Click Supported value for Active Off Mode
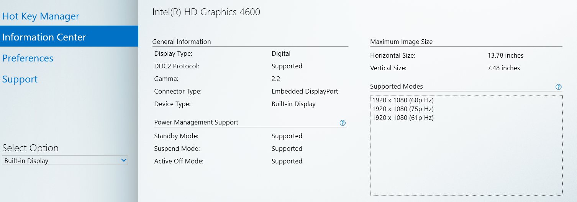The image size is (577, 202). (x=287, y=161)
